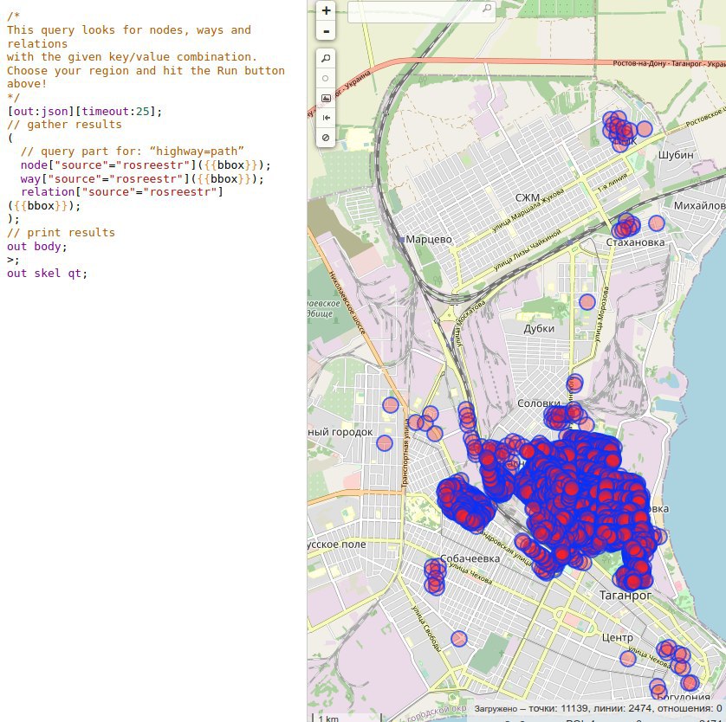Image resolution: width=726 pixels, height=722 pixels.
Task: Click the Таганрог city label
Action: pyautogui.click(x=626, y=596)
